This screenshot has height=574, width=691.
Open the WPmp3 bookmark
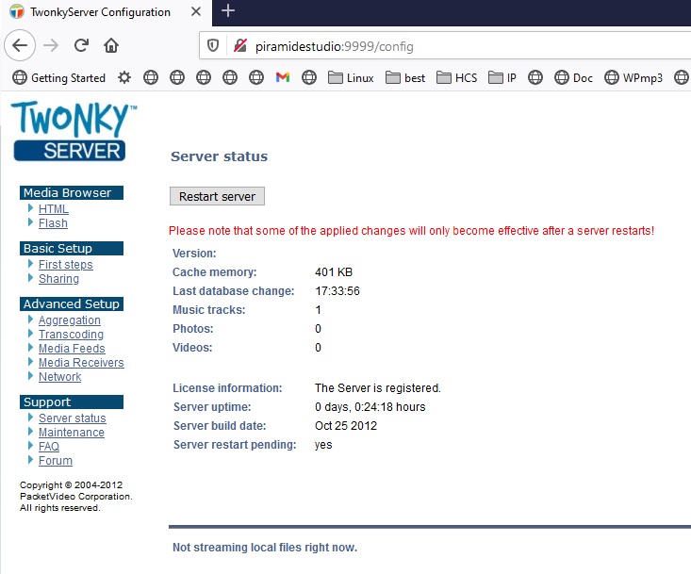pyautogui.click(x=633, y=78)
